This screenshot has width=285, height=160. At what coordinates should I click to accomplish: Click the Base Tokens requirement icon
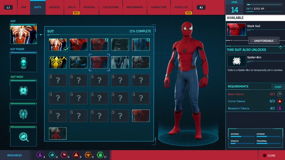[280, 94]
